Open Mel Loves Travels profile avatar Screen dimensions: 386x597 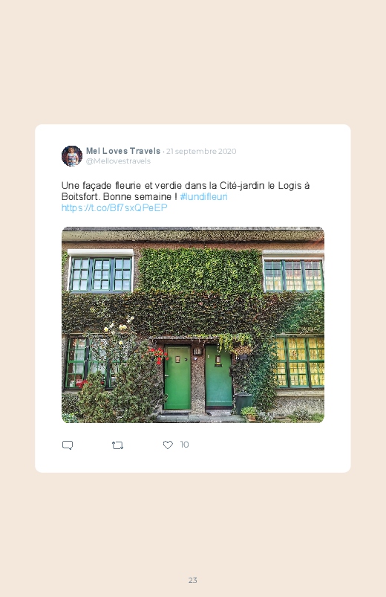(x=72, y=155)
